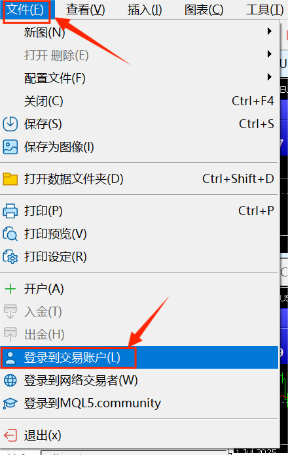This screenshot has width=288, height=455.
Task: Click the red exit icon beside 退出(x)
Action: click(10, 435)
